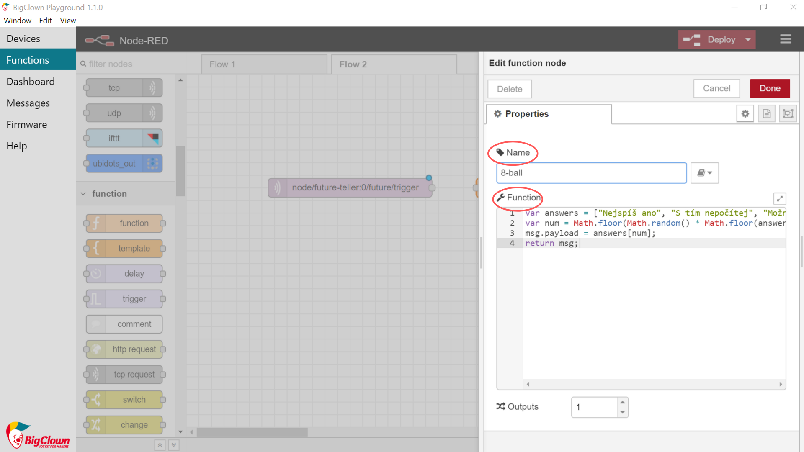
Task: Select the delay node in palette
Action: (x=124, y=274)
